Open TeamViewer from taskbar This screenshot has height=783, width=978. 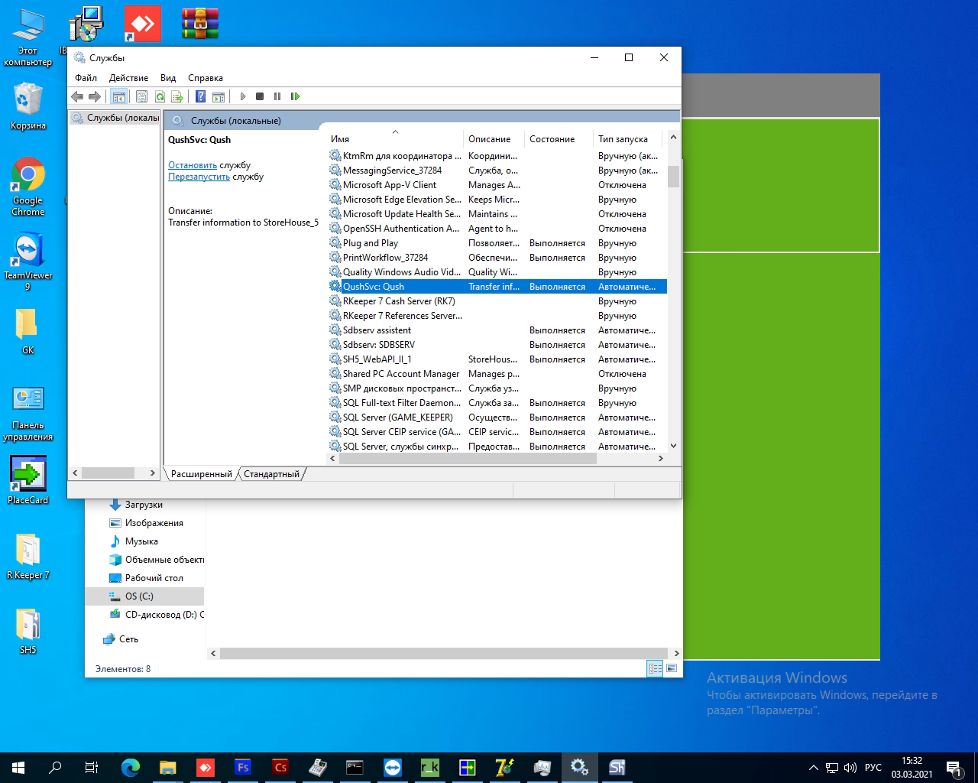393,767
